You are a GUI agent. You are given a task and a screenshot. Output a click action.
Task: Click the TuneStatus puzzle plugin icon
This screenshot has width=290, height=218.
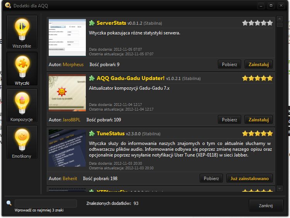click(x=92, y=133)
